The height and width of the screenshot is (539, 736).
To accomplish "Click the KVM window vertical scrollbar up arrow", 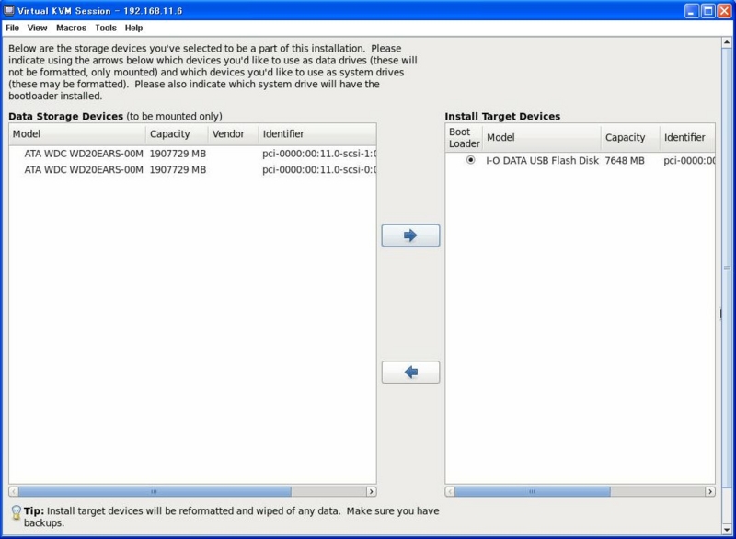I will pyautogui.click(x=727, y=42).
